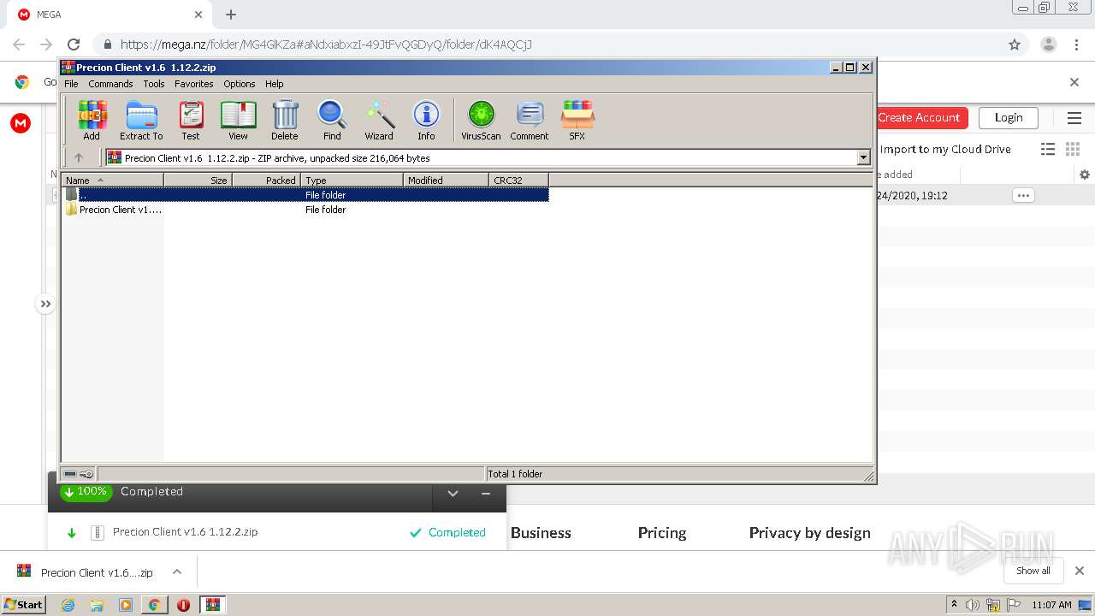
Task: Select the Precion Client v1... folder row
Action: coord(305,210)
